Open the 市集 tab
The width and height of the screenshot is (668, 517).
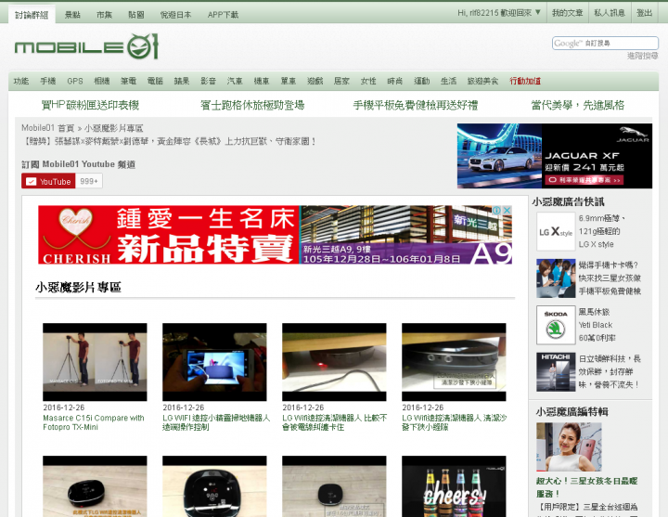tap(104, 15)
